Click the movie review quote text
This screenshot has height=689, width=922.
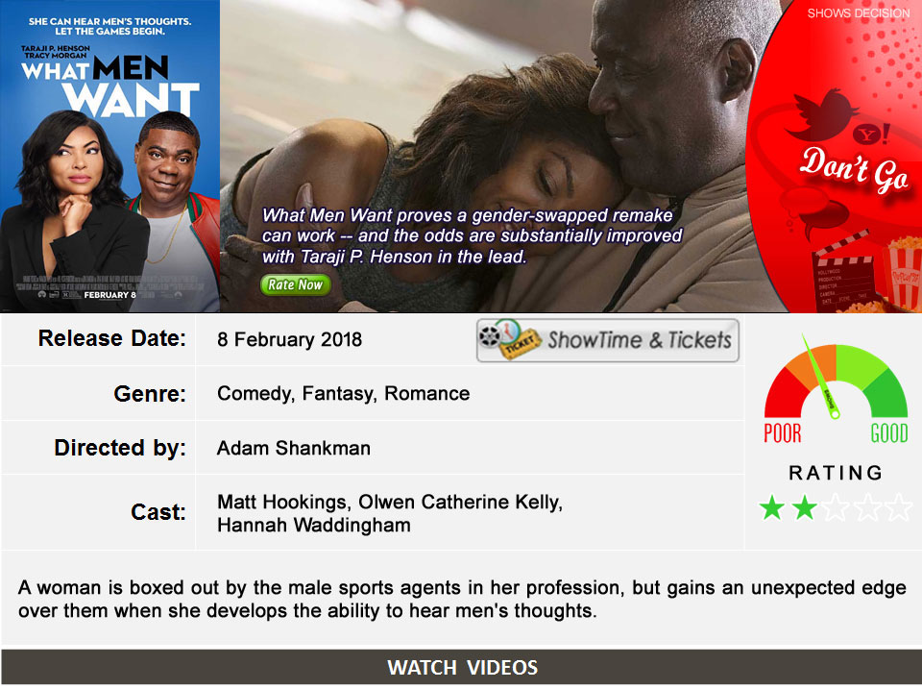(472, 236)
